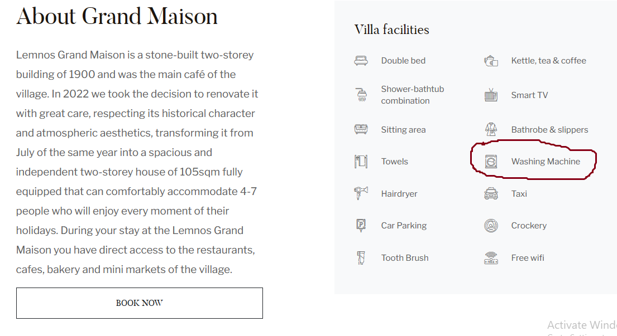This screenshot has width=617, height=336.
Task: Click the Hairdryer icon
Action: 361,193
